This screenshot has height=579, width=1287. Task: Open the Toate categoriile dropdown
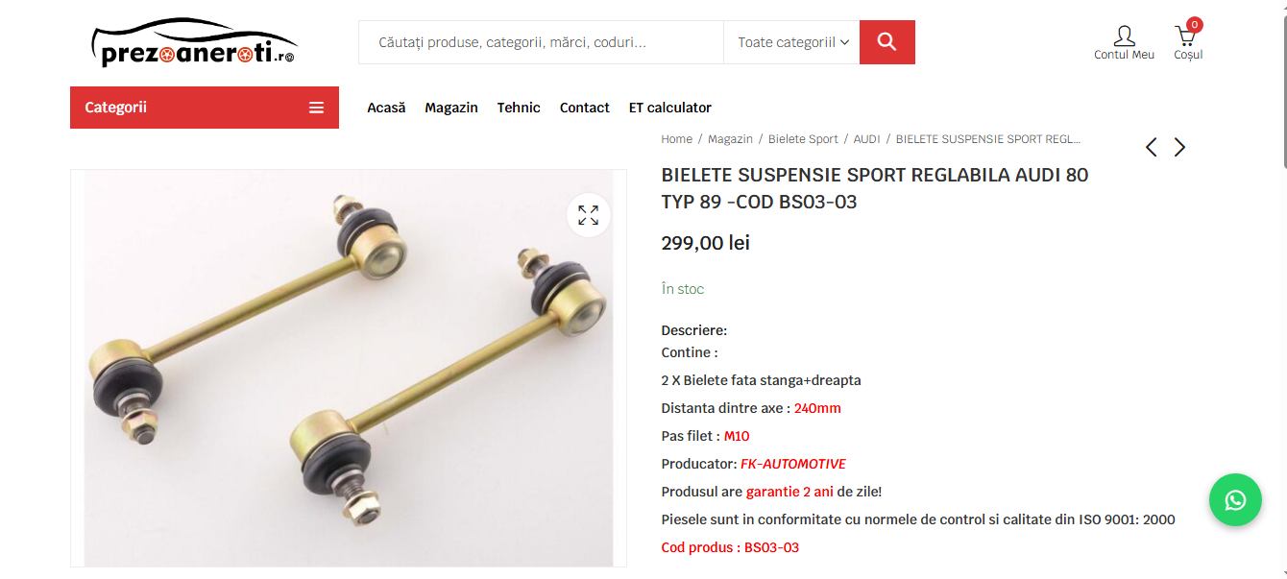click(792, 42)
